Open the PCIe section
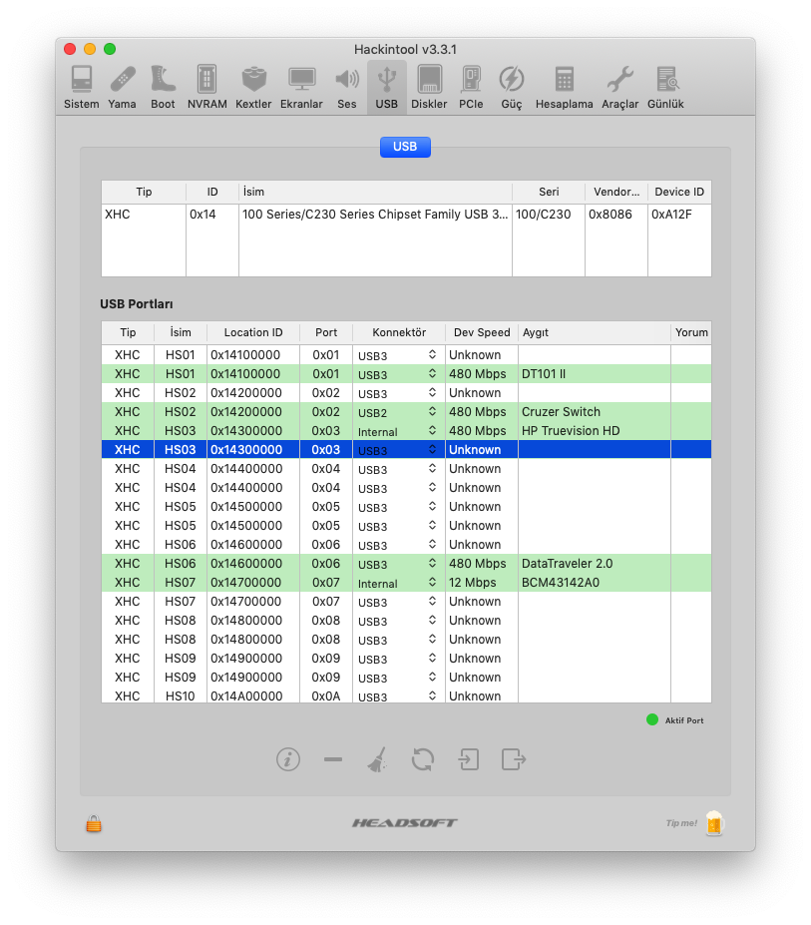The width and height of the screenshot is (811, 925). click(x=471, y=87)
